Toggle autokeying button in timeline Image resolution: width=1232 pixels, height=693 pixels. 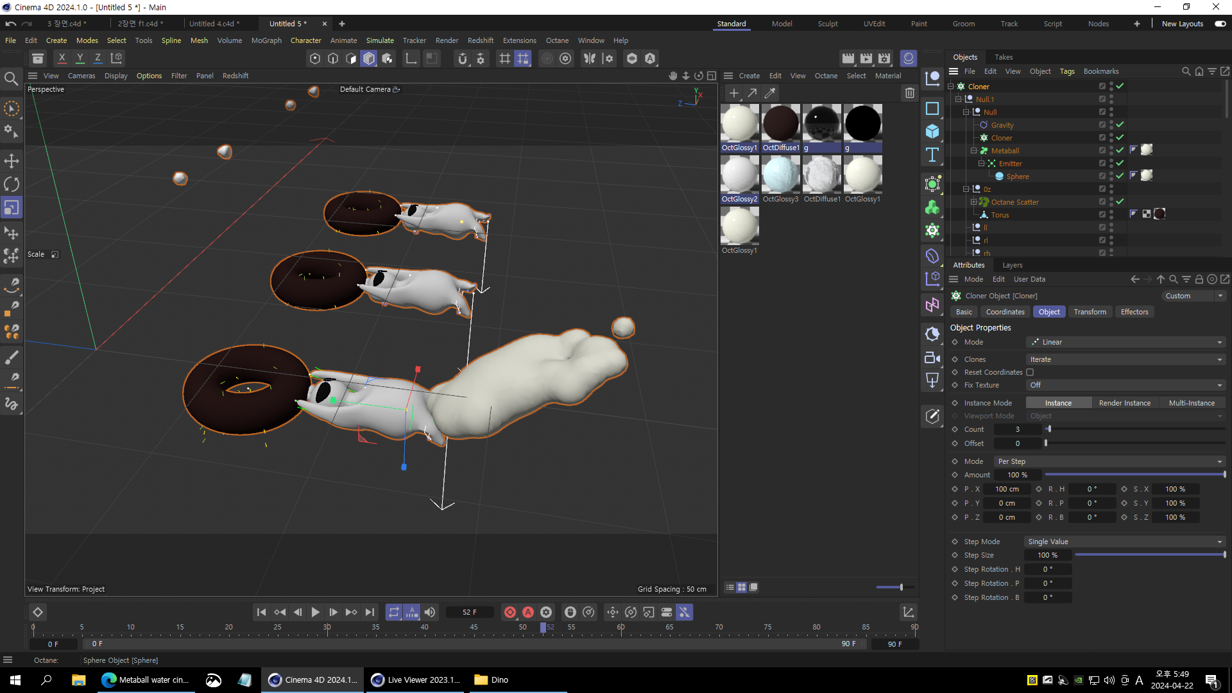coord(527,612)
